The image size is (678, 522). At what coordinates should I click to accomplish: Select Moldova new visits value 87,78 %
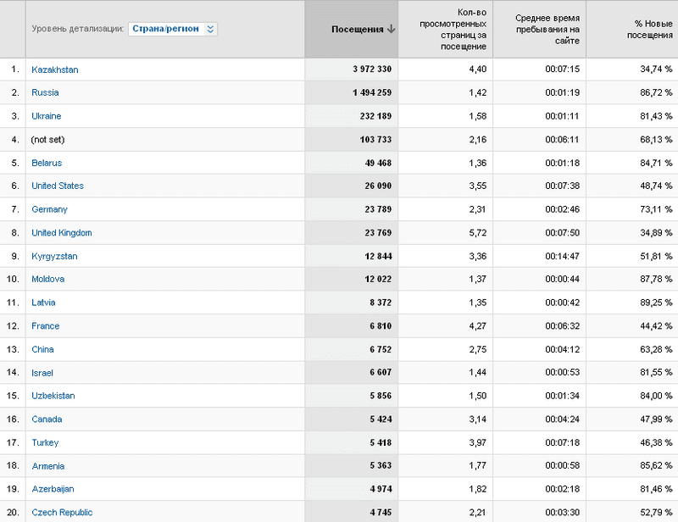point(656,279)
